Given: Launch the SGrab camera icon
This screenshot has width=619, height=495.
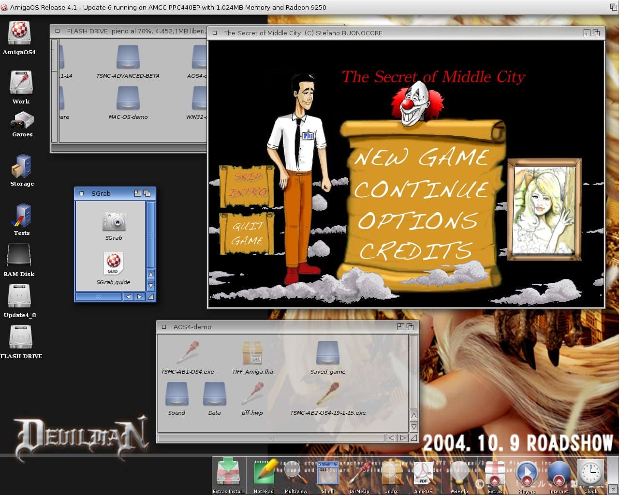Looking at the screenshot, I should click(114, 222).
